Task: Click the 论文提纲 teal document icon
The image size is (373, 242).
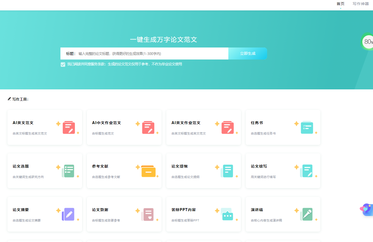Action: (227, 171)
